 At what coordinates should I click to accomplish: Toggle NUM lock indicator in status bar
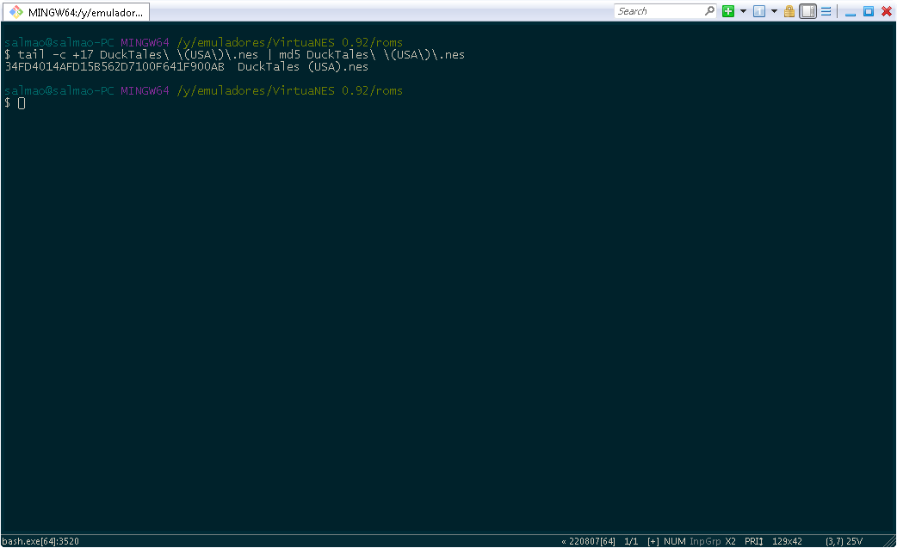pyautogui.click(x=674, y=541)
